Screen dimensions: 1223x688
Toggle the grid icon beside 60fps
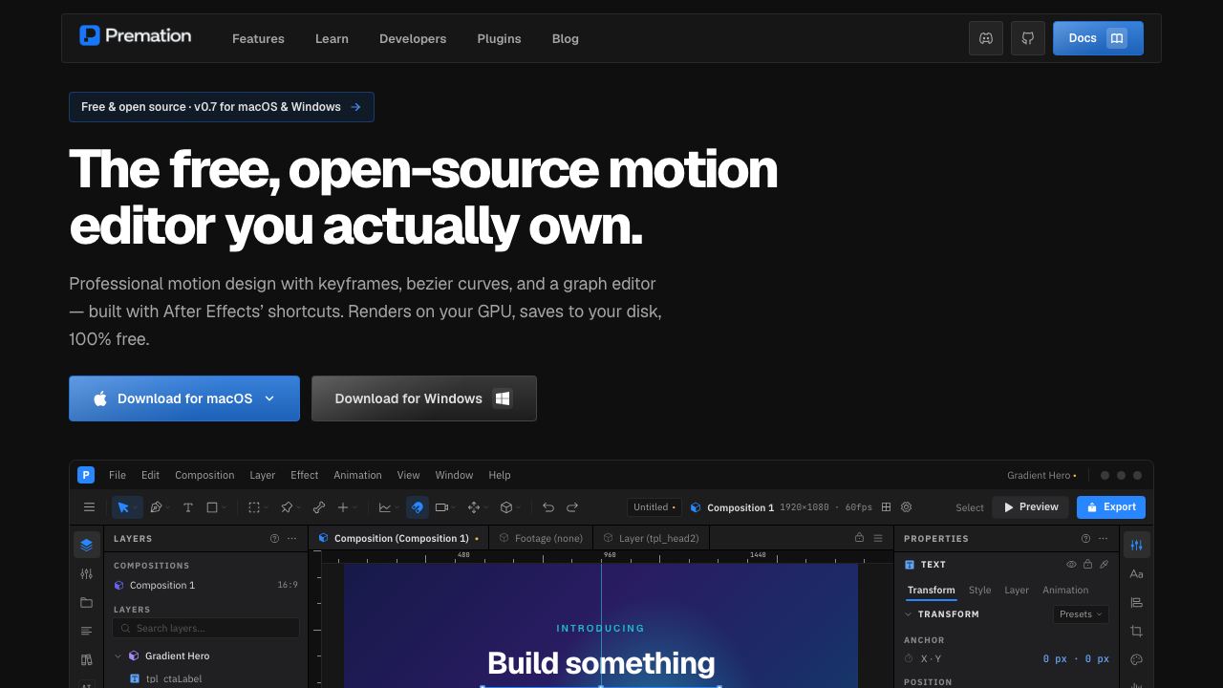pyautogui.click(x=886, y=507)
